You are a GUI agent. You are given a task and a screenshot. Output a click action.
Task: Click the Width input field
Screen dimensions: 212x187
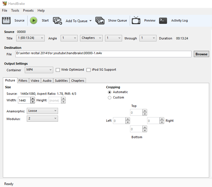(x=24, y=100)
